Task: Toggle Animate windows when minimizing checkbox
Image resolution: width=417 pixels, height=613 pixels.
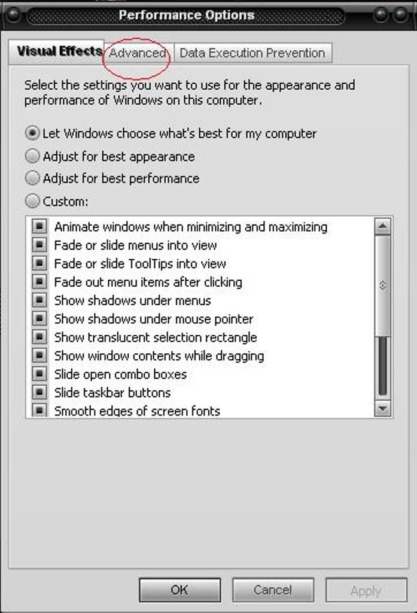Action: 39,227
